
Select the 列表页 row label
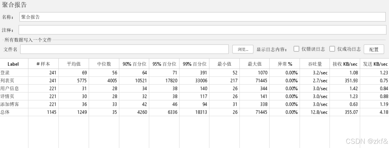[x=8, y=80]
